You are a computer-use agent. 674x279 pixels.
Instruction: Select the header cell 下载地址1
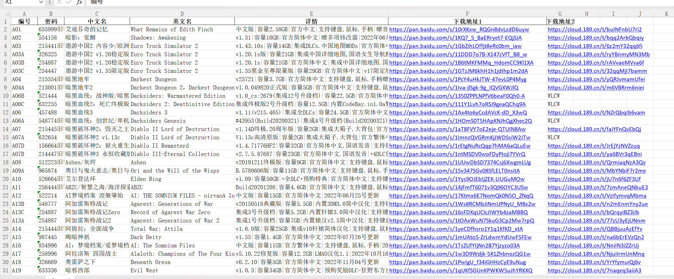tap(467, 21)
